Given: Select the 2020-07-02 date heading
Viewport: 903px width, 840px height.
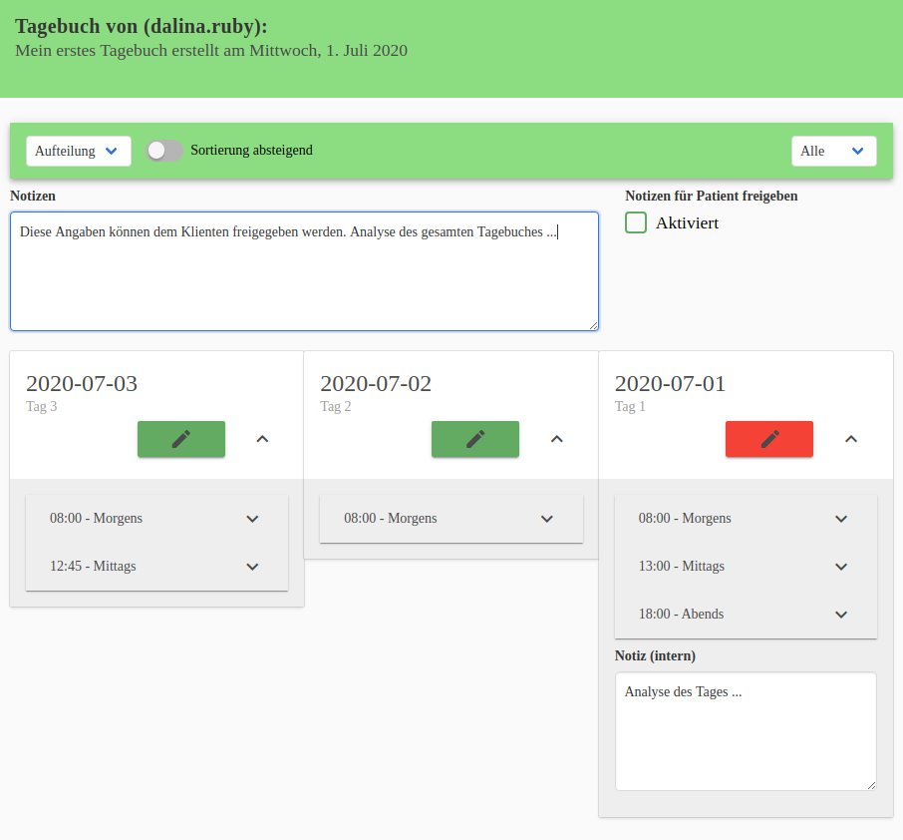Looking at the screenshot, I should pyautogui.click(x=375, y=383).
